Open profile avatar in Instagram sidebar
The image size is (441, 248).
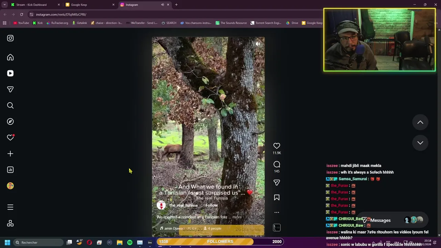10,186
